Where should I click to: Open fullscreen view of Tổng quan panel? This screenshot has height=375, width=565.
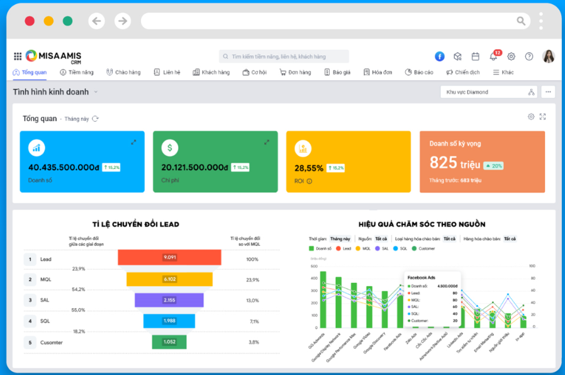pos(542,117)
